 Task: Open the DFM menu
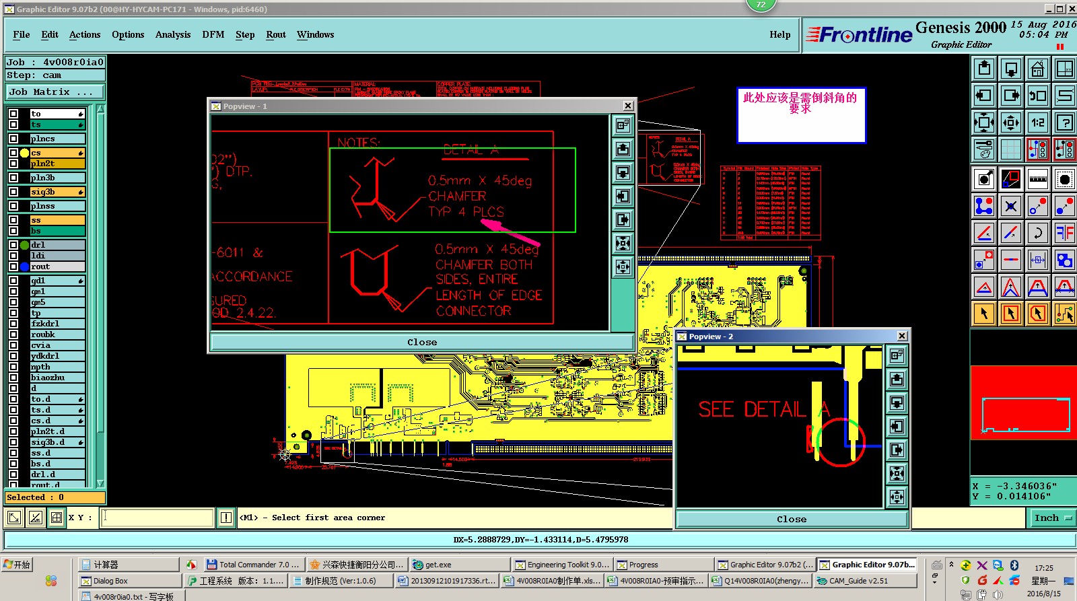coord(213,34)
